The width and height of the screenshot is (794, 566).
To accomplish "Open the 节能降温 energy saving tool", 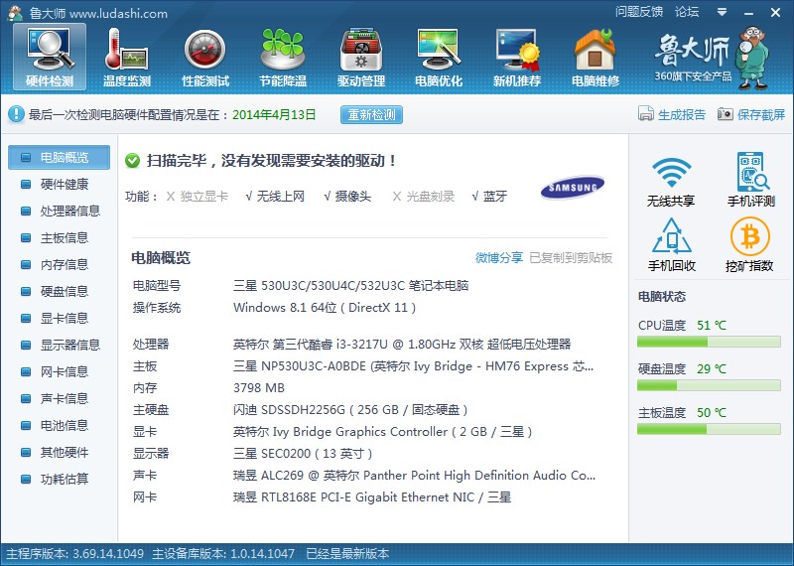I will coord(283,57).
